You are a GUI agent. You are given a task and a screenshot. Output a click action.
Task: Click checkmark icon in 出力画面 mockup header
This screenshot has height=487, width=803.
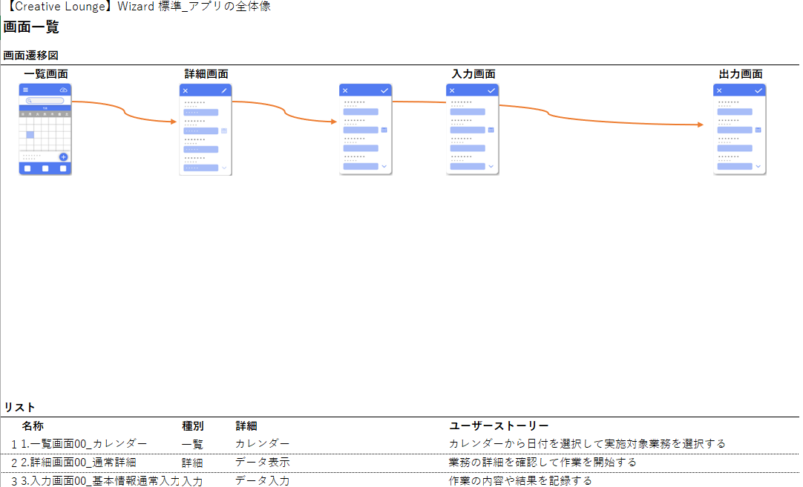[758, 90]
